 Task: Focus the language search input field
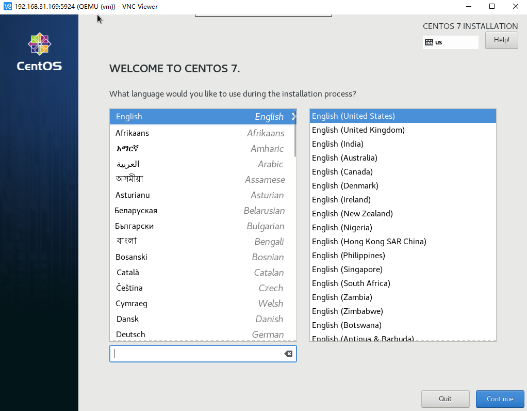click(x=203, y=354)
